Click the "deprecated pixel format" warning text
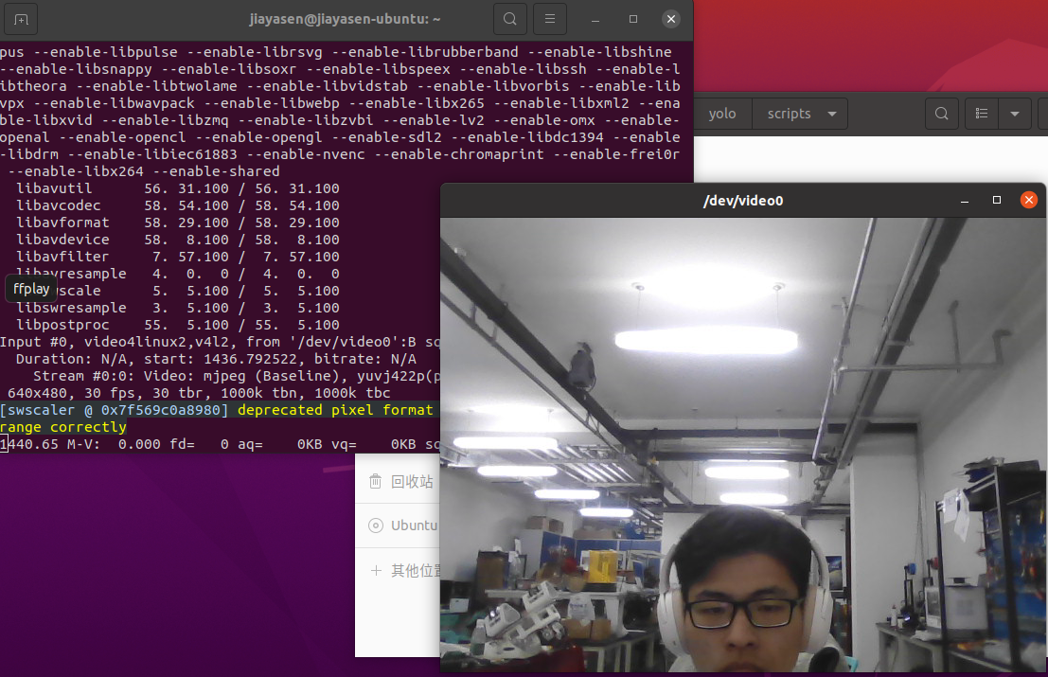 tap(335, 410)
